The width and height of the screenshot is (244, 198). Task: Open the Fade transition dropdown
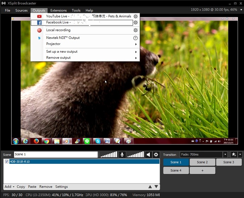225,155
